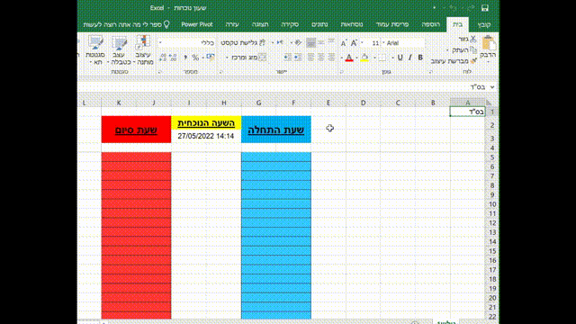Open the font size 11 dropdown
This screenshot has width=576, height=324.
[362, 43]
